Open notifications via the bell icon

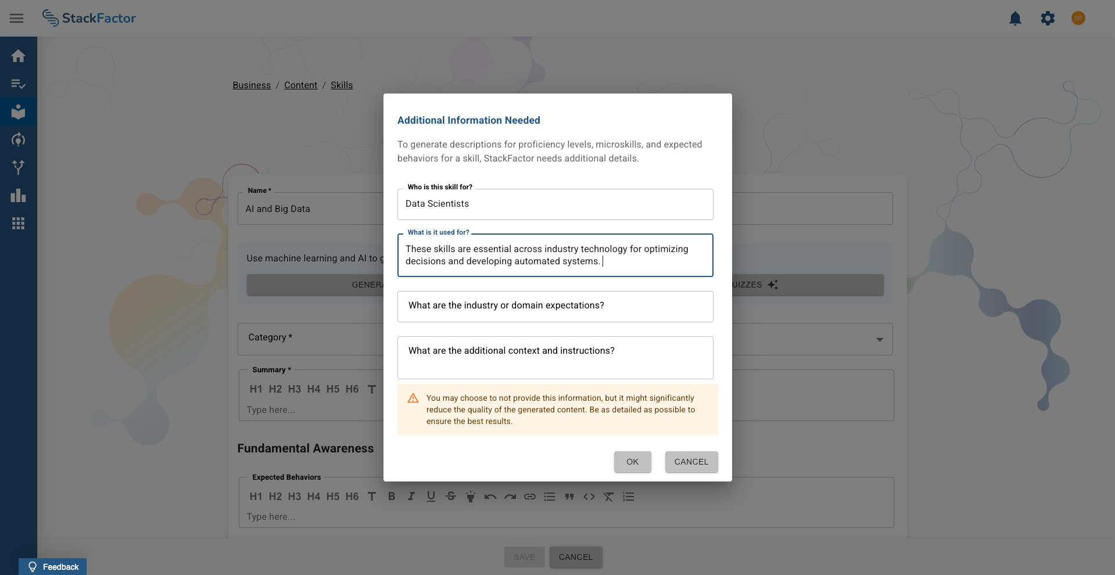1015,18
